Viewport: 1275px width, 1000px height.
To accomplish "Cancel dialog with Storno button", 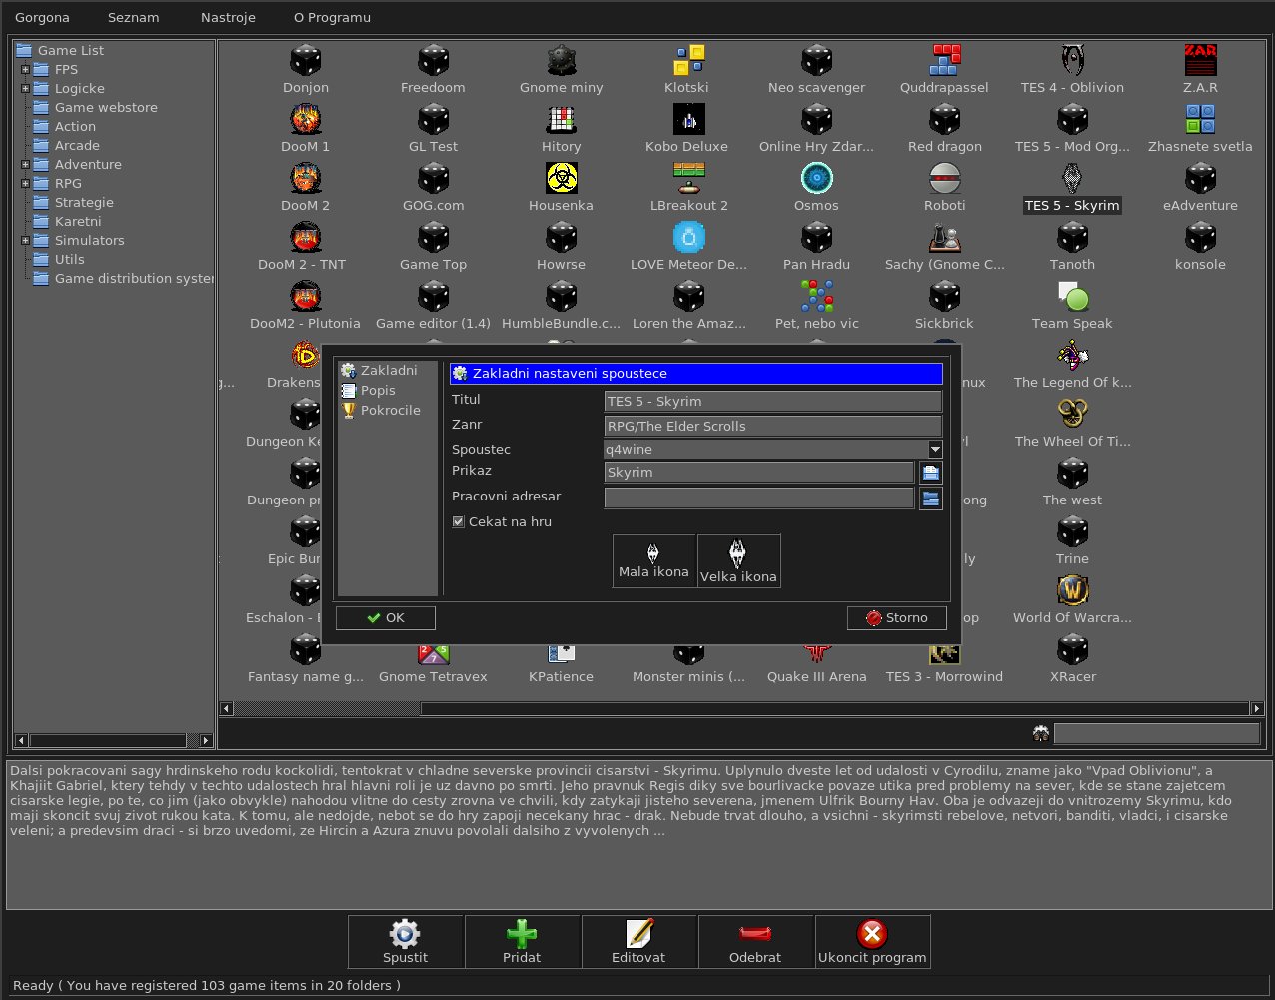I will (897, 618).
